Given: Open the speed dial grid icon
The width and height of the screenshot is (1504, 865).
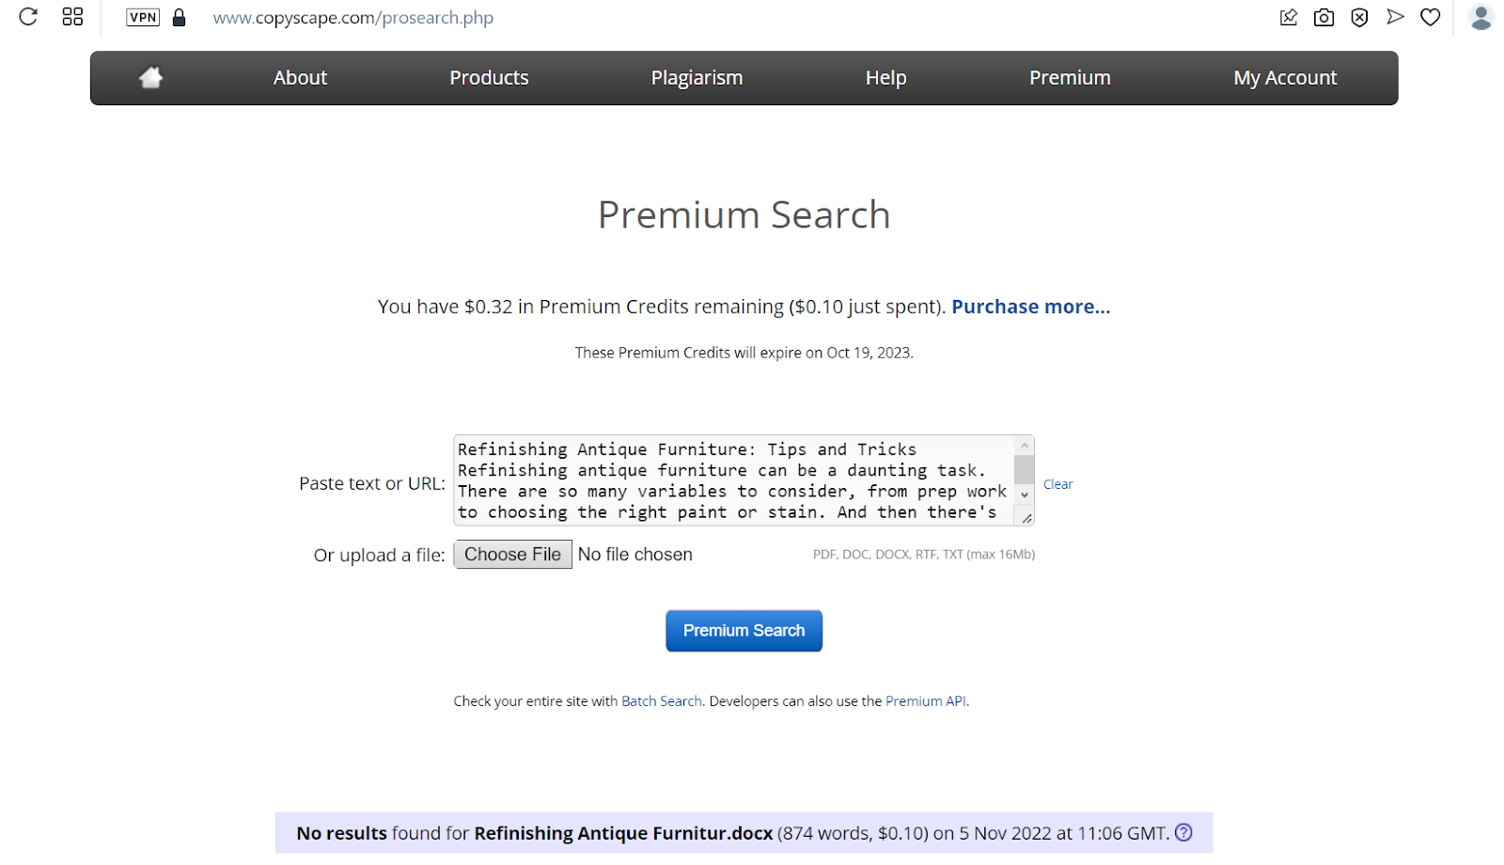Looking at the screenshot, I should 72,17.
